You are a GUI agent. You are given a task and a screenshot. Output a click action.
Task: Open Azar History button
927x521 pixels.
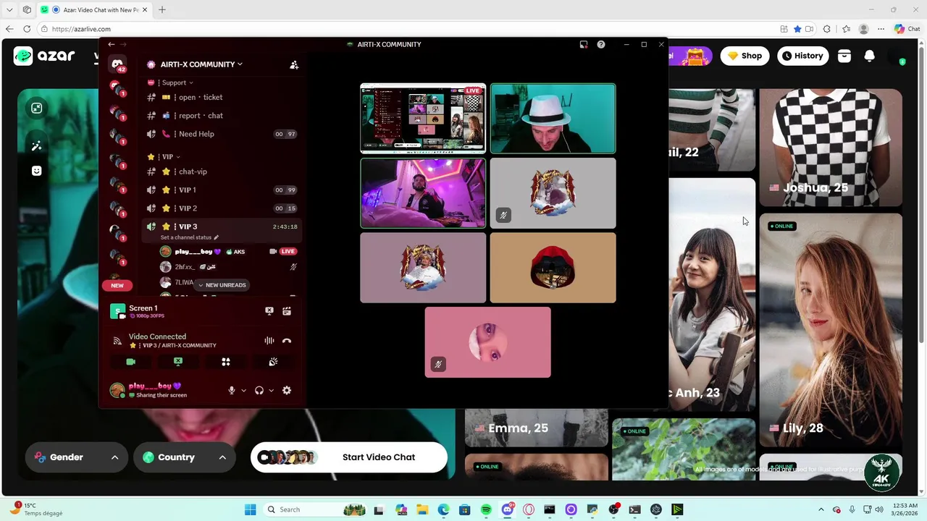click(802, 56)
